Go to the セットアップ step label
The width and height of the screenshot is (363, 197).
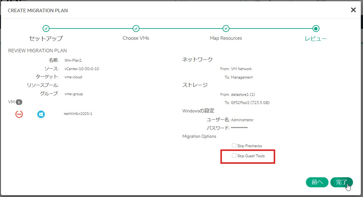point(46,39)
